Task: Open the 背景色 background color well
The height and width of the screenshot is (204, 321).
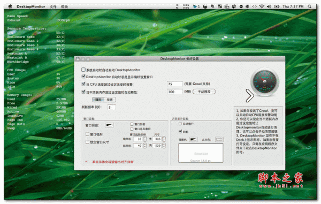Action: pyautogui.click(x=193, y=140)
